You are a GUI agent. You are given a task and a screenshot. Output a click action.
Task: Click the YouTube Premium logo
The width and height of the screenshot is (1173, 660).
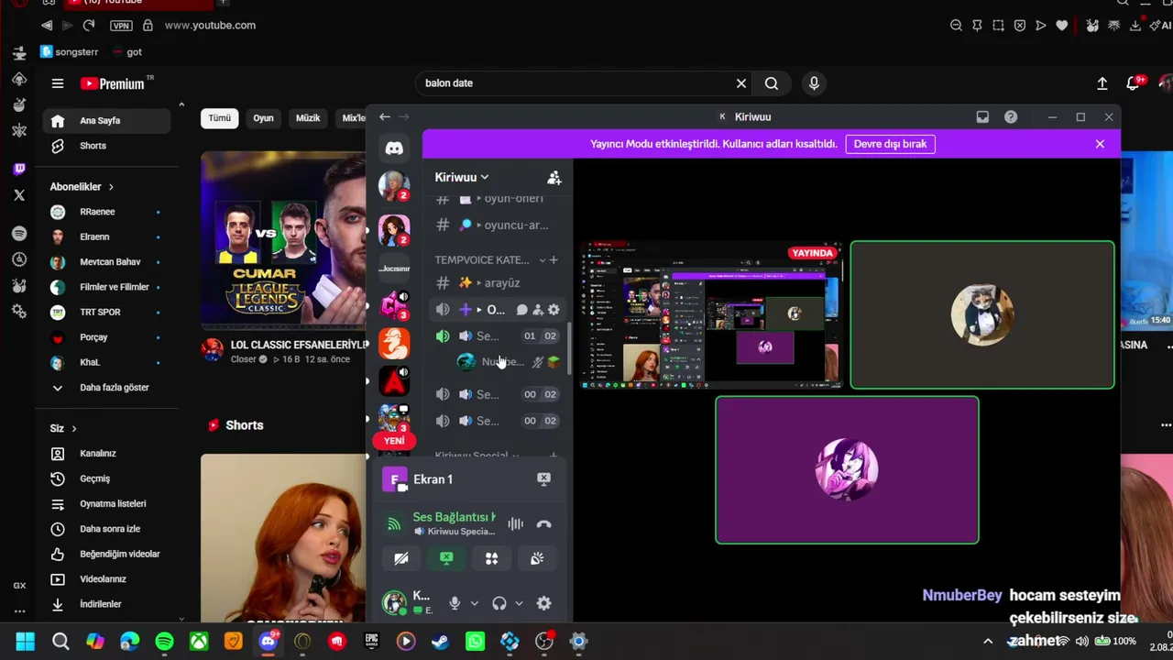point(112,83)
